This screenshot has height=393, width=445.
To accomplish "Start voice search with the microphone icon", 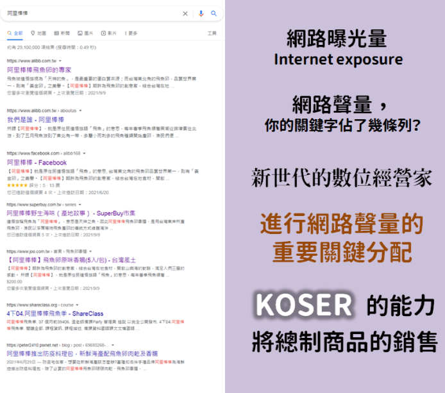I will pyautogui.click(x=201, y=13).
